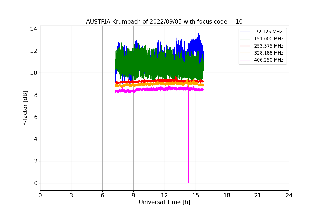Image resolution: width=321 pixels, height=214 pixels.
Task: Select the 328.188 MHz legend entry
Action: [261, 53]
